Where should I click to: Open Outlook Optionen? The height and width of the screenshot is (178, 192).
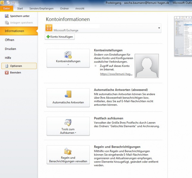(x=19, y=66)
